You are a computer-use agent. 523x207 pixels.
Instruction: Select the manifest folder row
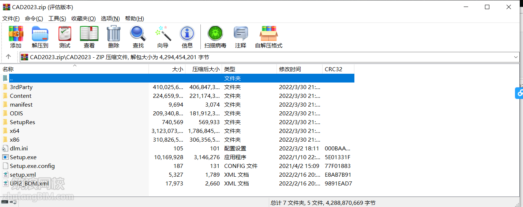177,104
